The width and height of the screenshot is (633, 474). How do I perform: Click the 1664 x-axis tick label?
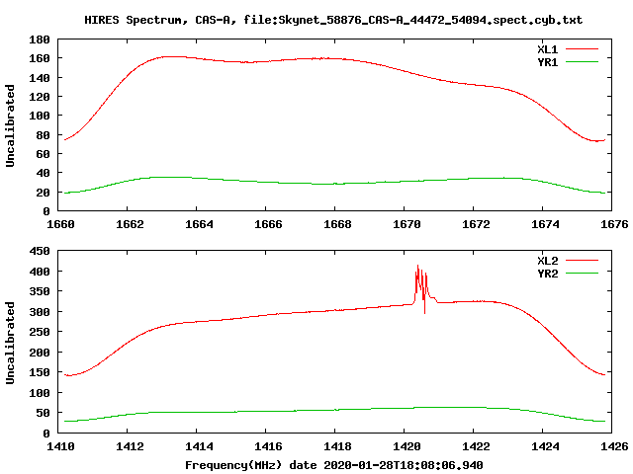tap(199, 224)
